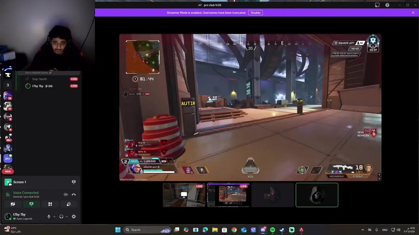The image size is (419, 235).
Task: Toggle screen sharing button
Action: [x=31, y=204]
